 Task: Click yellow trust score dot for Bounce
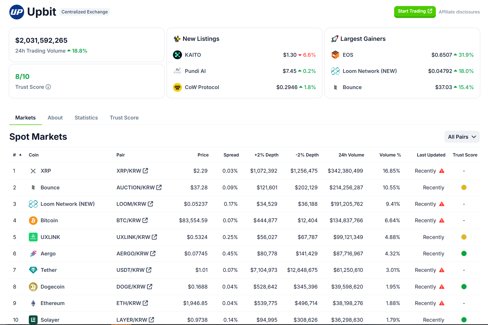pos(464,187)
